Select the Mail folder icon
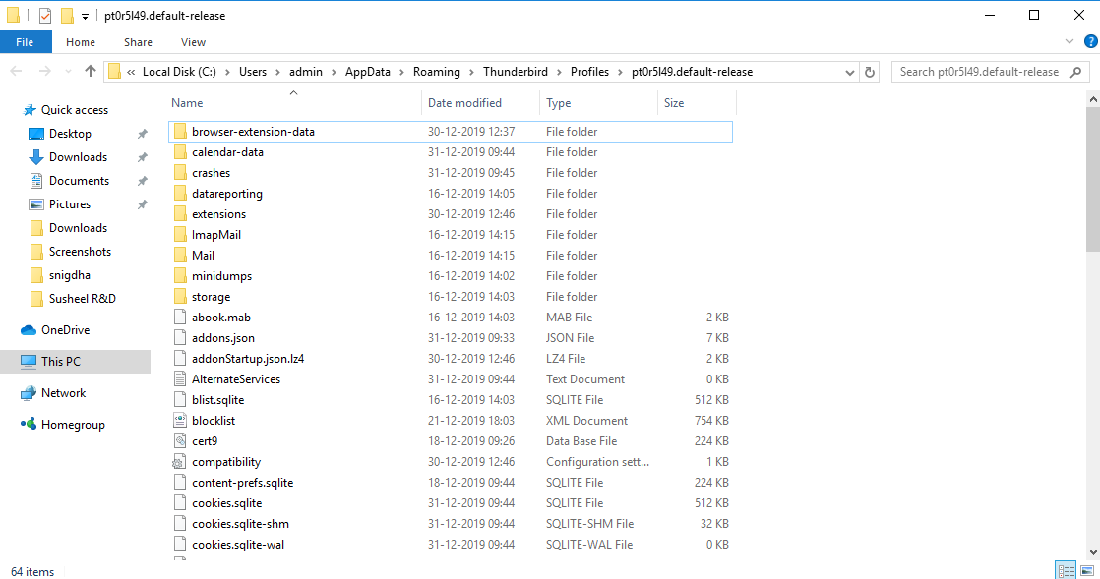The width and height of the screenshot is (1100, 579). (x=180, y=256)
